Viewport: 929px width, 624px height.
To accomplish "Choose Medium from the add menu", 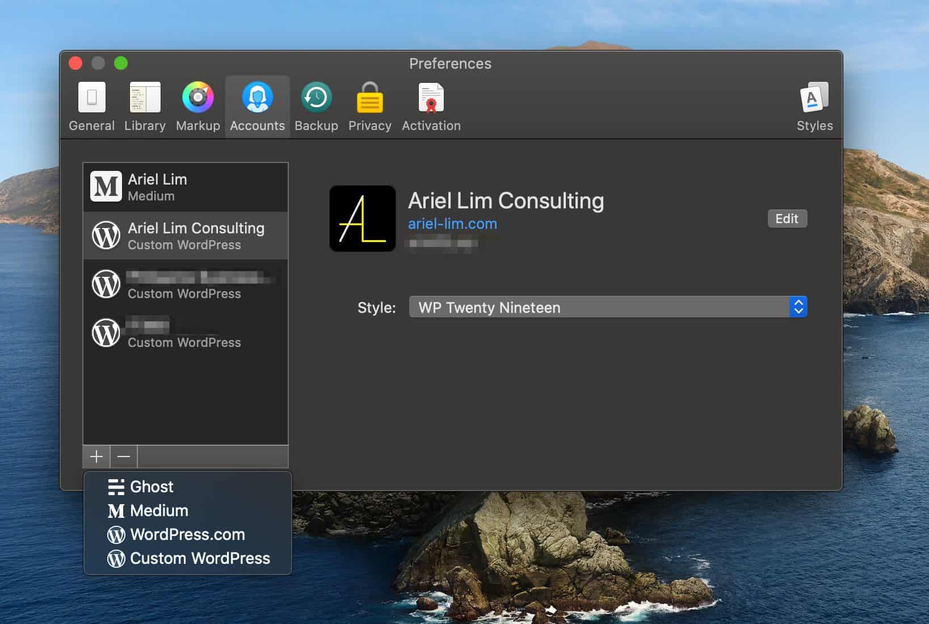I will 187,510.
